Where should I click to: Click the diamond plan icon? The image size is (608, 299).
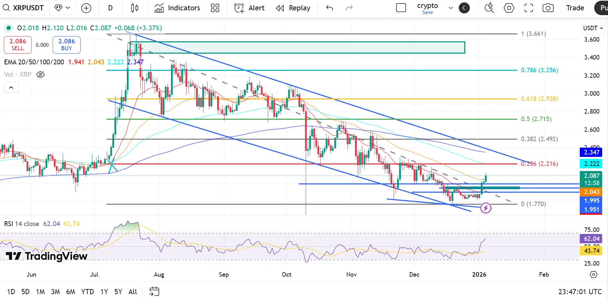pyautogui.click(x=58, y=8)
